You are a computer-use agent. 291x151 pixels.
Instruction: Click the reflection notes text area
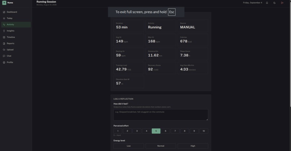161,115
